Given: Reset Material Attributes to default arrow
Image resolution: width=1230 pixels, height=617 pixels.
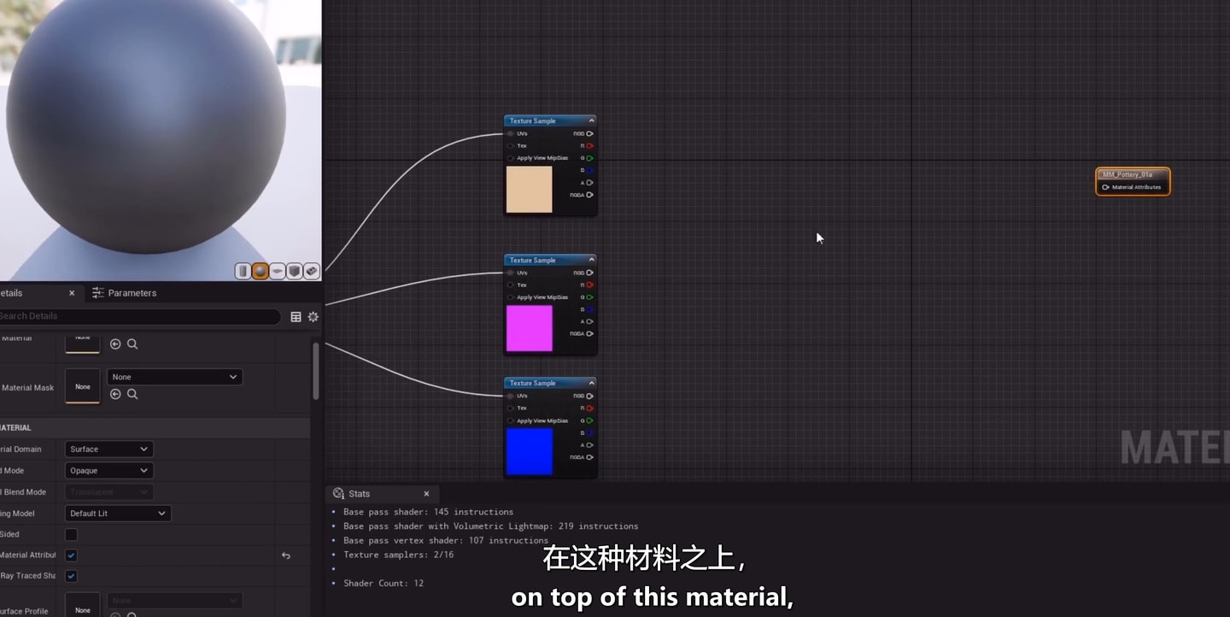Looking at the screenshot, I should pyautogui.click(x=286, y=555).
